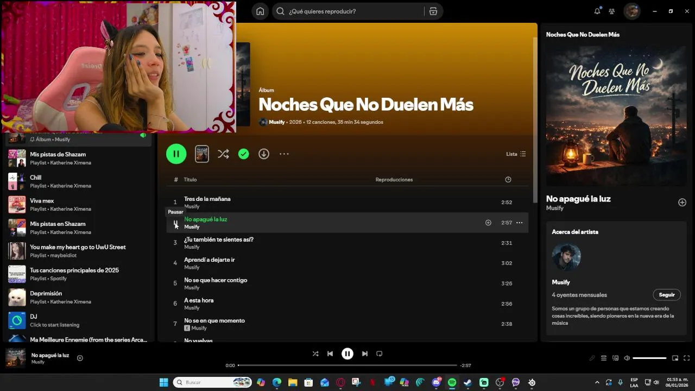Select track No se en que momento
This screenshot has width=695, height=391.
click(x=347, y=324)
